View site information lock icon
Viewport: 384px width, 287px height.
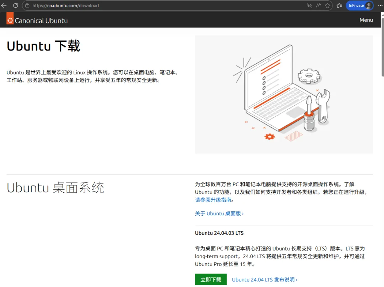tap(27, 5)
